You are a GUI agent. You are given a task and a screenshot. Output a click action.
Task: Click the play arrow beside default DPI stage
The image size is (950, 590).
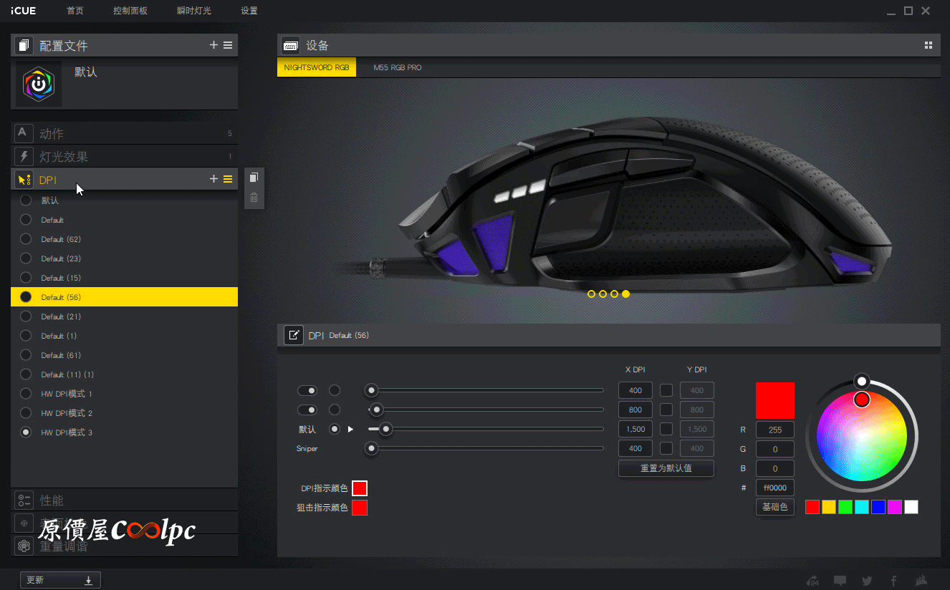point(351,430)
